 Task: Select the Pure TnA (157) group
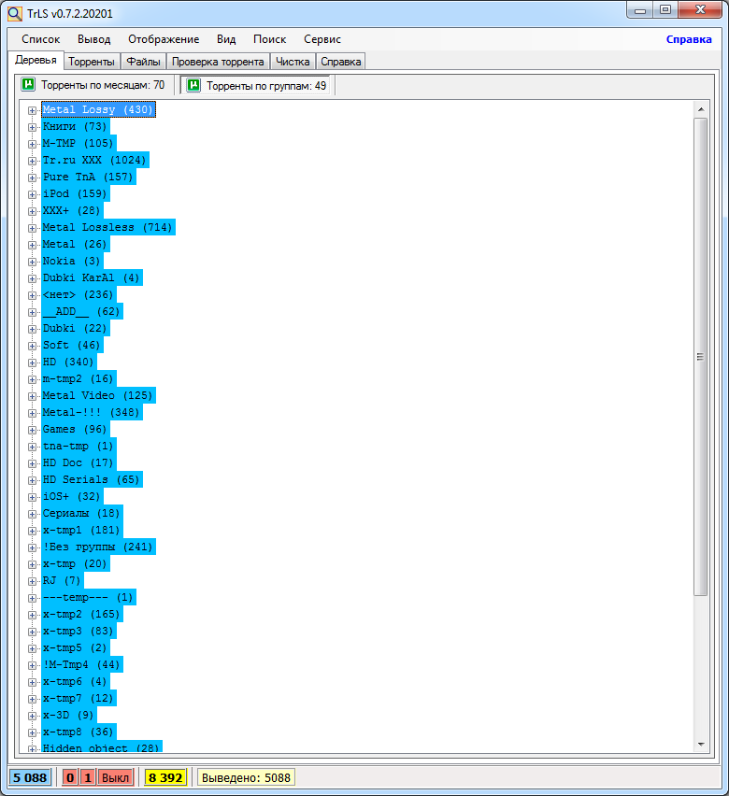tap(89, 177)
